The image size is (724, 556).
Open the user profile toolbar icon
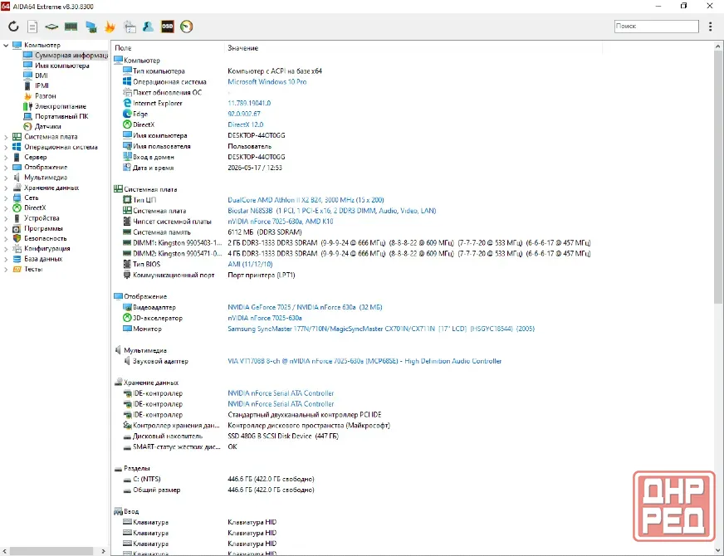[148, 27]
